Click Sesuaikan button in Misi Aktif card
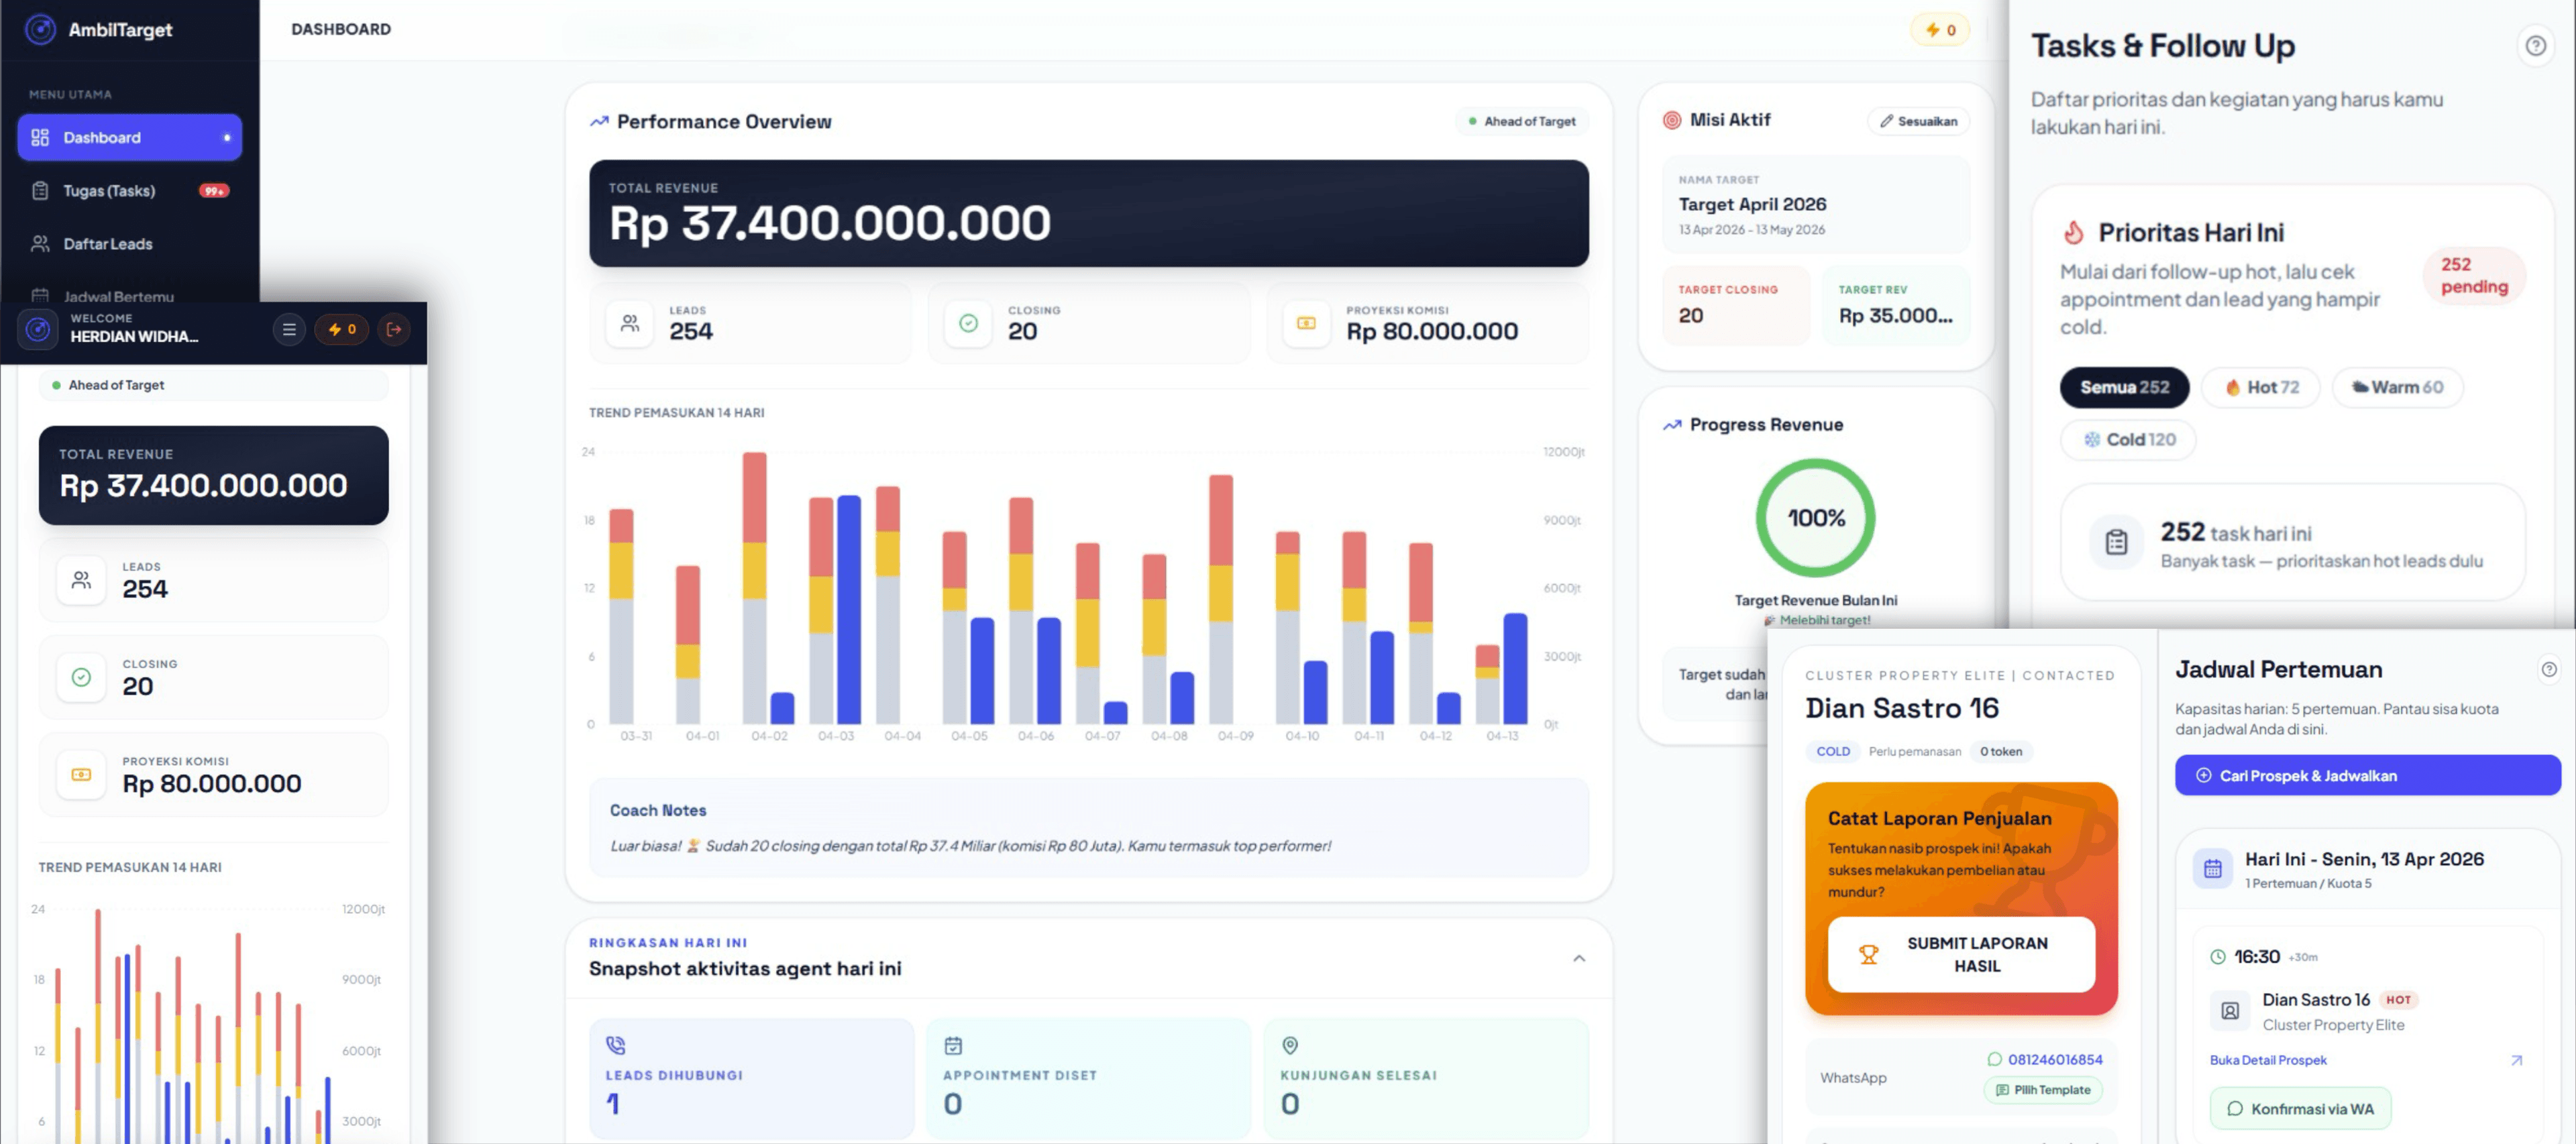2576x1144 pixels. 1918,121
